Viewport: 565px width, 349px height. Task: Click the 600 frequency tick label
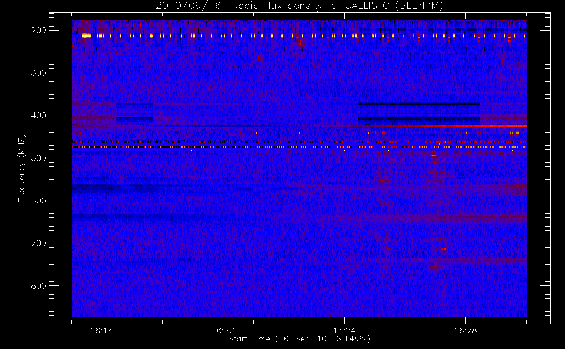pyautogui.click(x=39, y=201)
